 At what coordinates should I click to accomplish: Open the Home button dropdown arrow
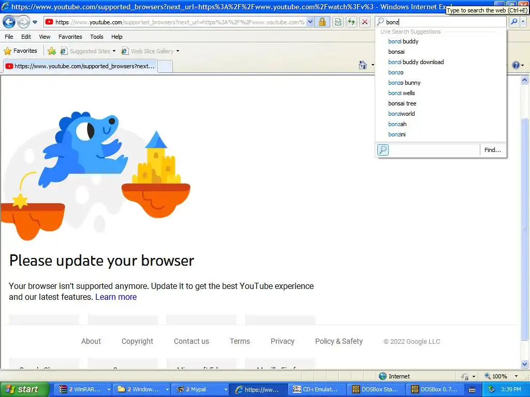(x=373, y=65)
